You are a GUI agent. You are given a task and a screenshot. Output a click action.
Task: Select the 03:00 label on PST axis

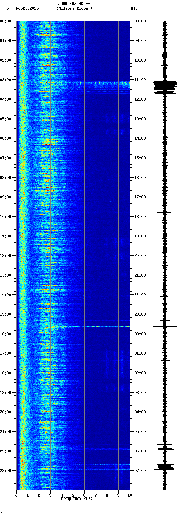[x=6, y=80]
